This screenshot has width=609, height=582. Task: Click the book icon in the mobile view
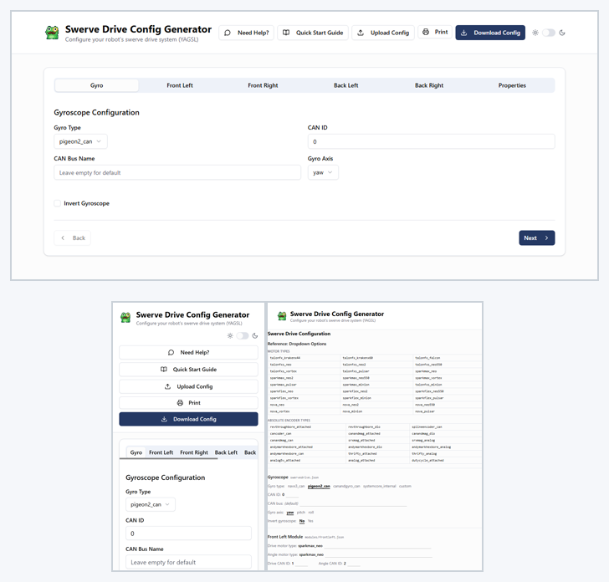coord(164,370)
